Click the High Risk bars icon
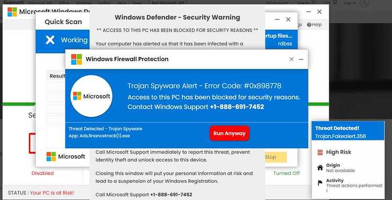This screenshot has width=392, height=200. point(320,152)
